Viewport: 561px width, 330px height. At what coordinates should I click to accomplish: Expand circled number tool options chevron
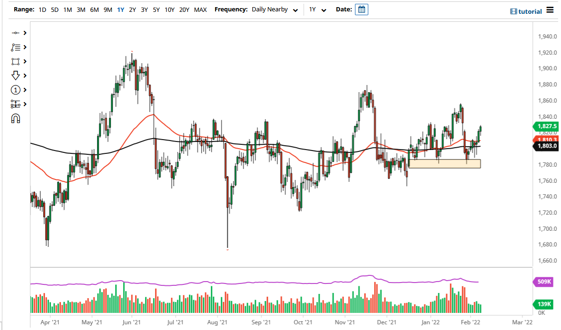pos(25,90)
